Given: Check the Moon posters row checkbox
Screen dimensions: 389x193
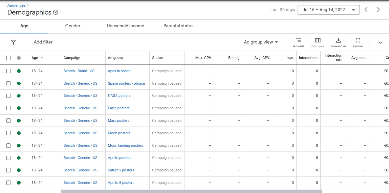Looking at the screenshot, I should [8, 133].
